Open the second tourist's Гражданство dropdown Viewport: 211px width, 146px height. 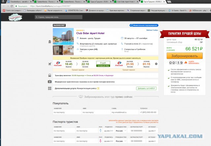pos(121,141)
